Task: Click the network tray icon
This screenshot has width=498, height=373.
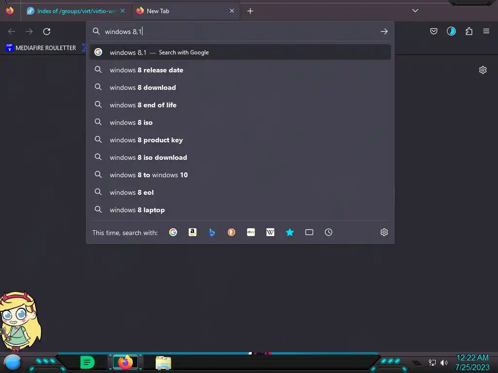Action: coord(432,362)
